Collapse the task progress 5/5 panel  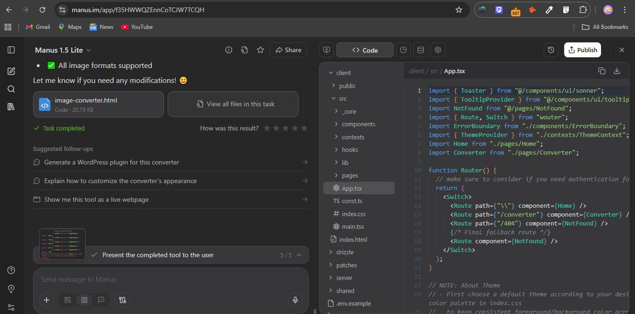pyautogui.click(x=299, y=255)
